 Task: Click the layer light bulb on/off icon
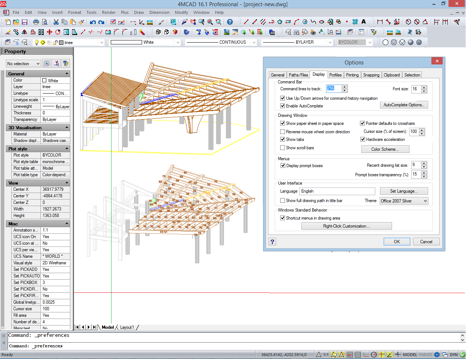[36, 42]
